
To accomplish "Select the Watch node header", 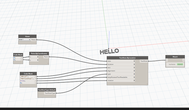I will tap(175, 57).
